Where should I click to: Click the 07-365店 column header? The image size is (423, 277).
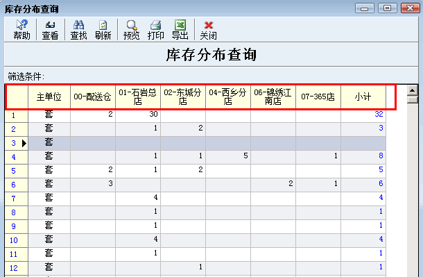click(x=318, y=96)
